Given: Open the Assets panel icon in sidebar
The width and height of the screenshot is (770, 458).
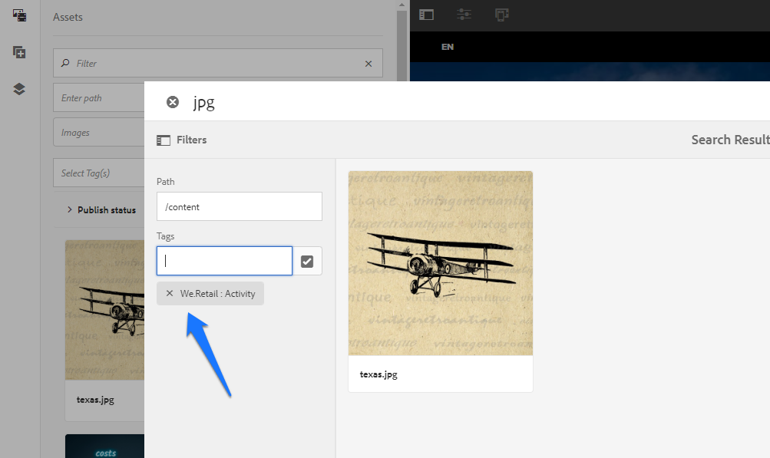Looking at the screenshot, I should click(x=18, y=15).
